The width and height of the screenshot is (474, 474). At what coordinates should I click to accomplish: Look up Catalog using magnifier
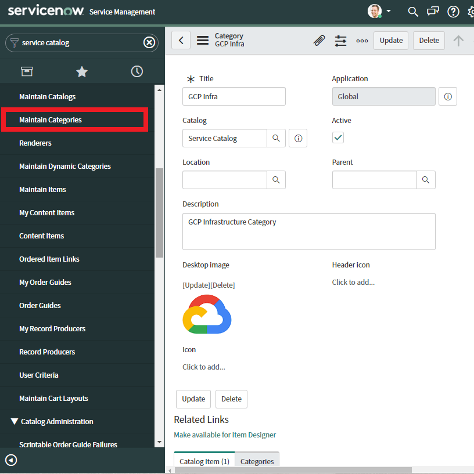(x=276, y=138)
